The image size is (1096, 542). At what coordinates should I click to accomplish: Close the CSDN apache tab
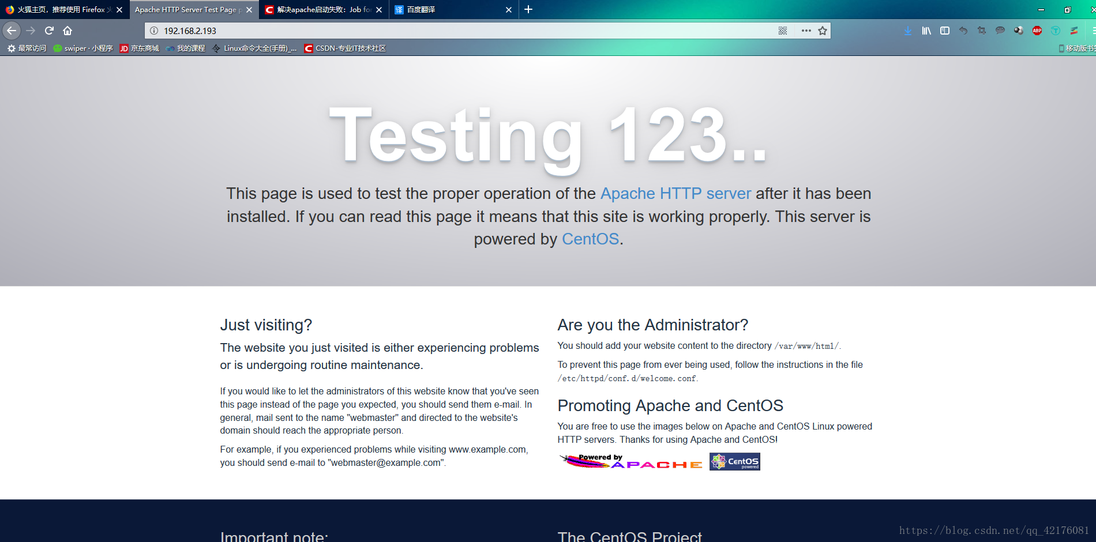(379, 10)
